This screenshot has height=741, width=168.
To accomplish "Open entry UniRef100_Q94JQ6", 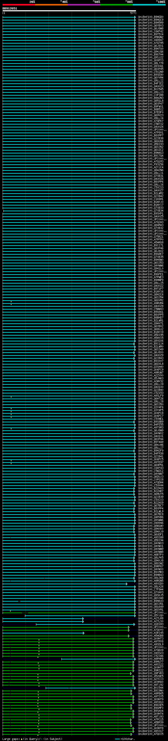I will (151, 52).
